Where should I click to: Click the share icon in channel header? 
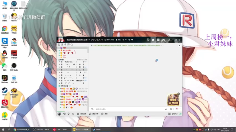pyautogui.click(x=129, y=40)
